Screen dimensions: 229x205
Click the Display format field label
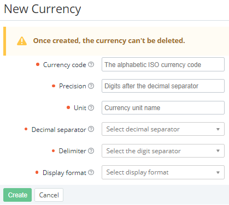(x=64, y=173)
